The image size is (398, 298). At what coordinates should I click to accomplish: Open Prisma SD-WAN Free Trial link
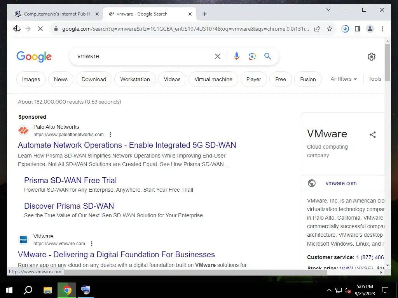pos(70,180)
